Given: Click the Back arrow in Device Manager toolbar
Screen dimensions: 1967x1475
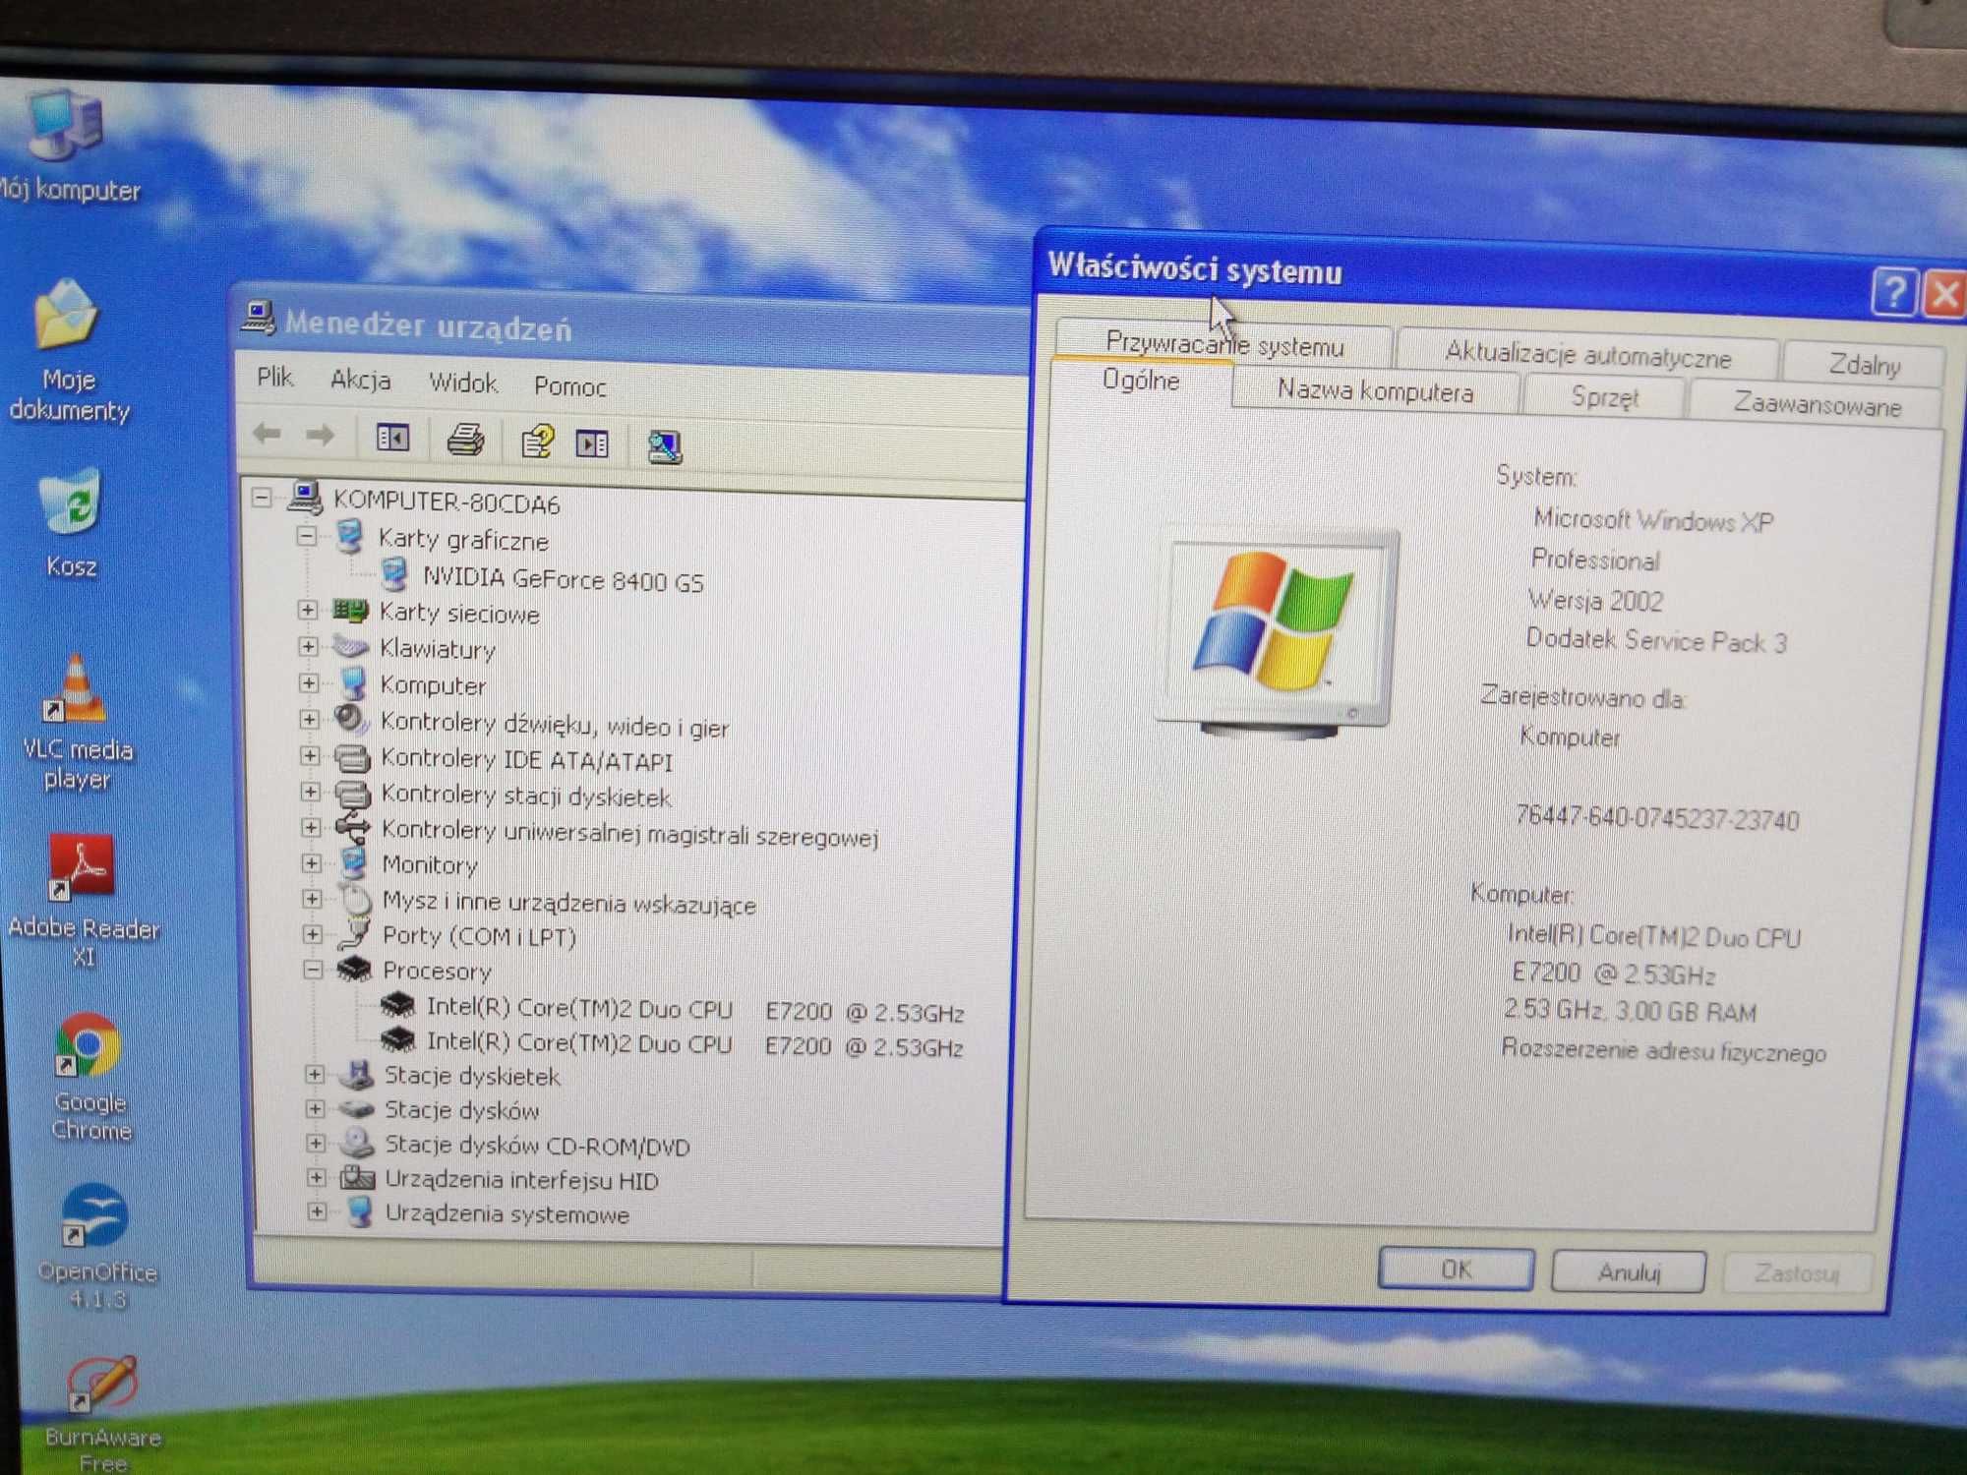Looking at the screenshot, I should (267, 434).
